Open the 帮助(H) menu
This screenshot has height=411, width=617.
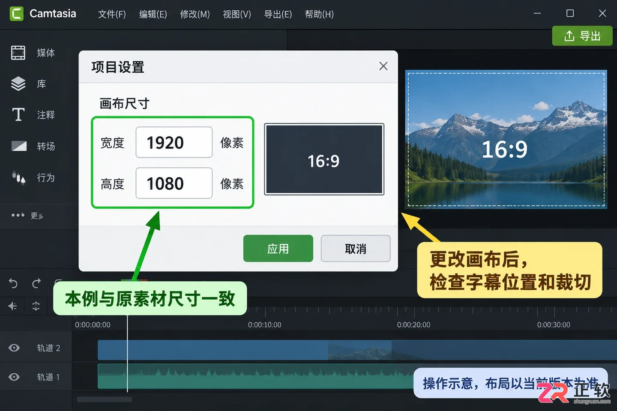point(319,14)
